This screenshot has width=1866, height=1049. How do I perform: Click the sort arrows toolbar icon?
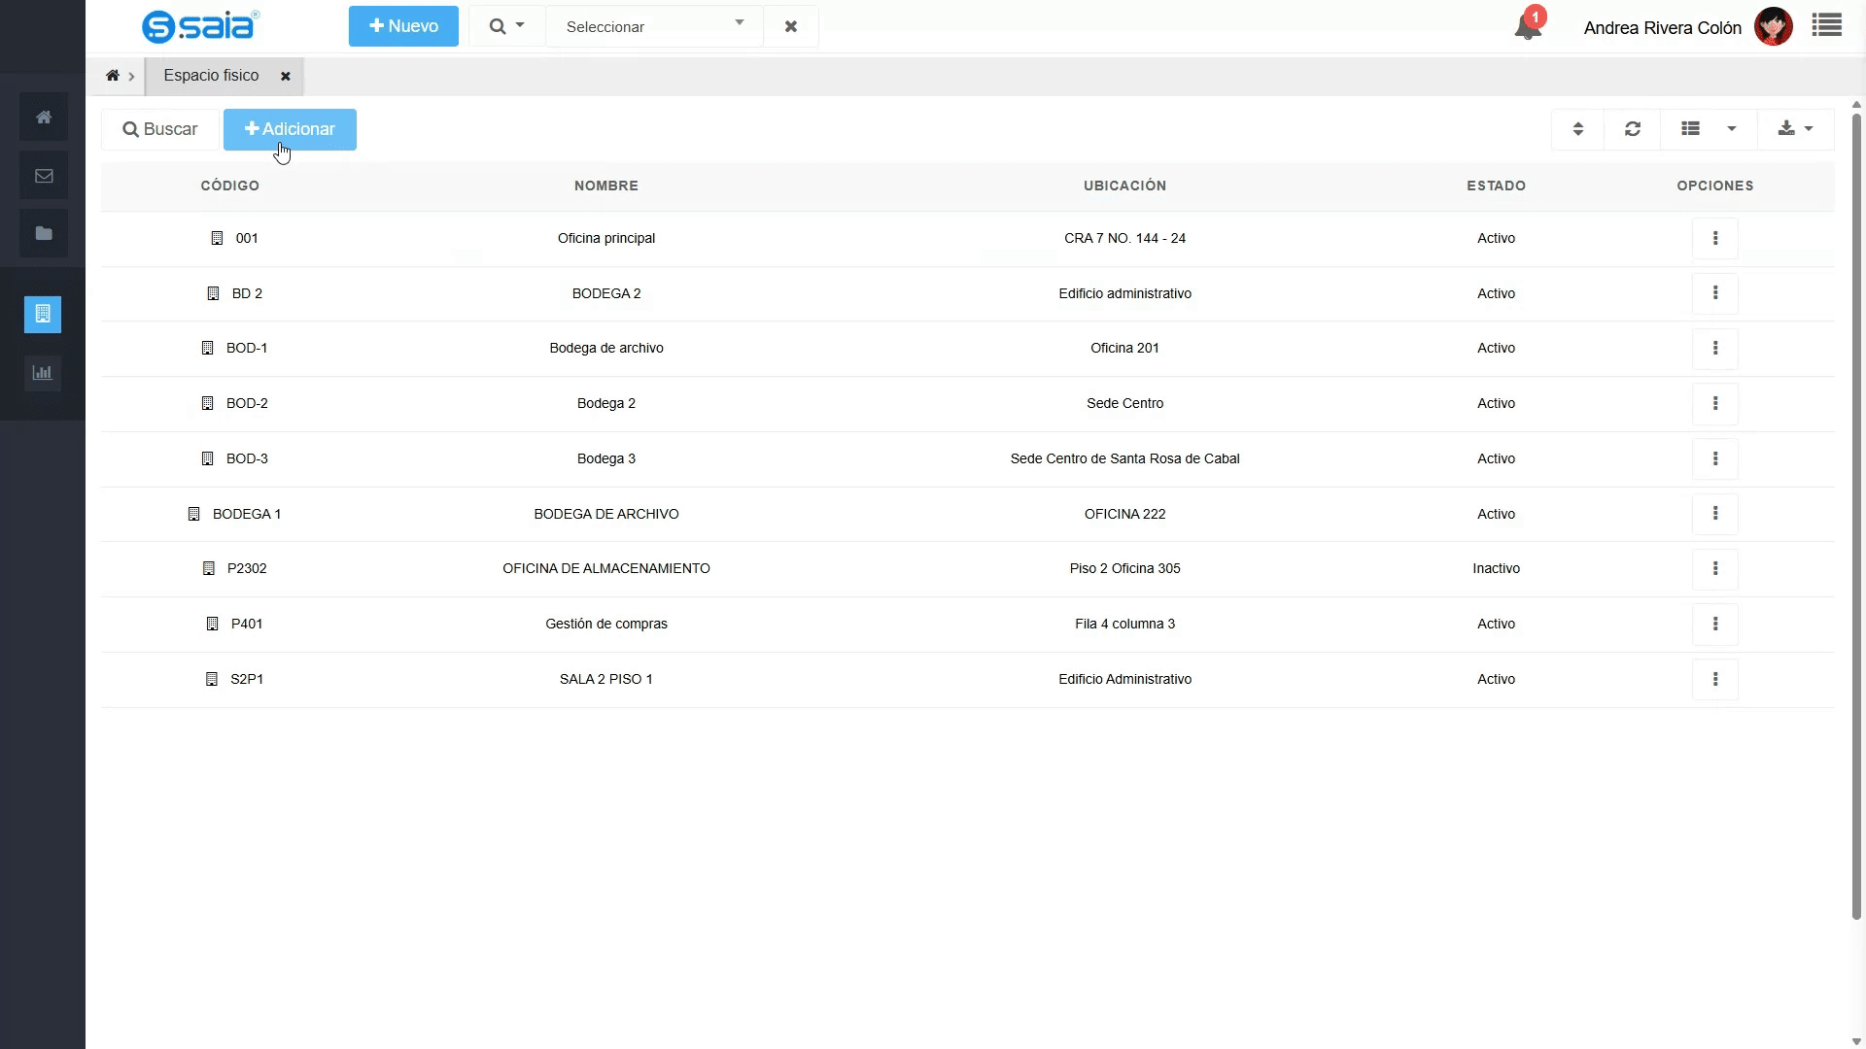coord(1578,129)
